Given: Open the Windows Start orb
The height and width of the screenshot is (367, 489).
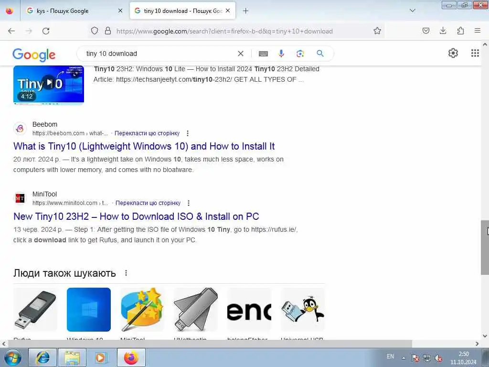Looking at the screenshot, I should click(13, 357).
